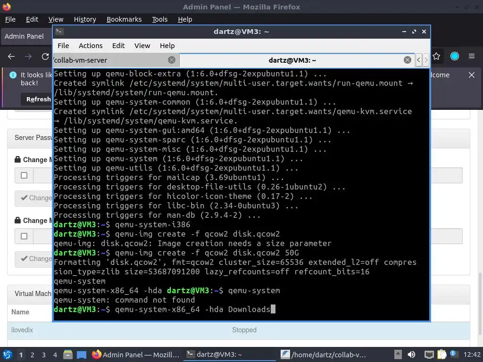The image size is (483, 362).
Task: Open Firefox Bookmarks menu
Action: pyautogui.click(x=124, y=19)
